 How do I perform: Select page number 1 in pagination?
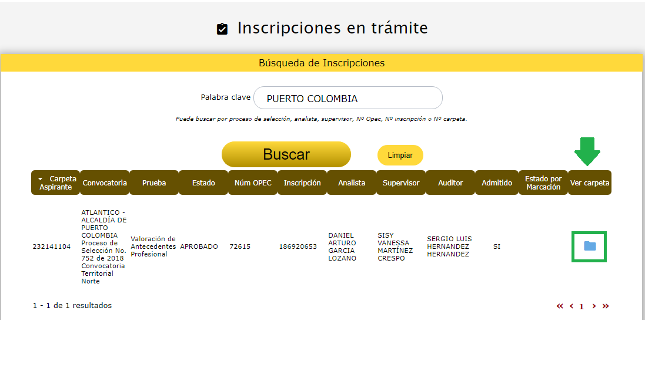581,306
